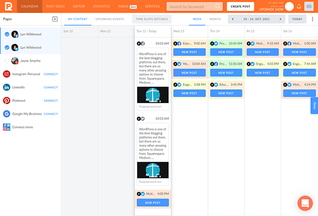Switch to Upcoming Events tab
Viewport: 318px width, 216px height.
[109, 19]
